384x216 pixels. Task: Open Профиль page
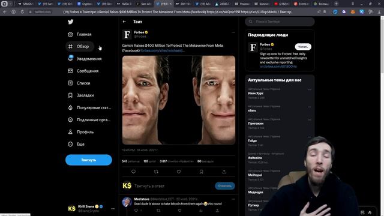[x=81, y=132]
